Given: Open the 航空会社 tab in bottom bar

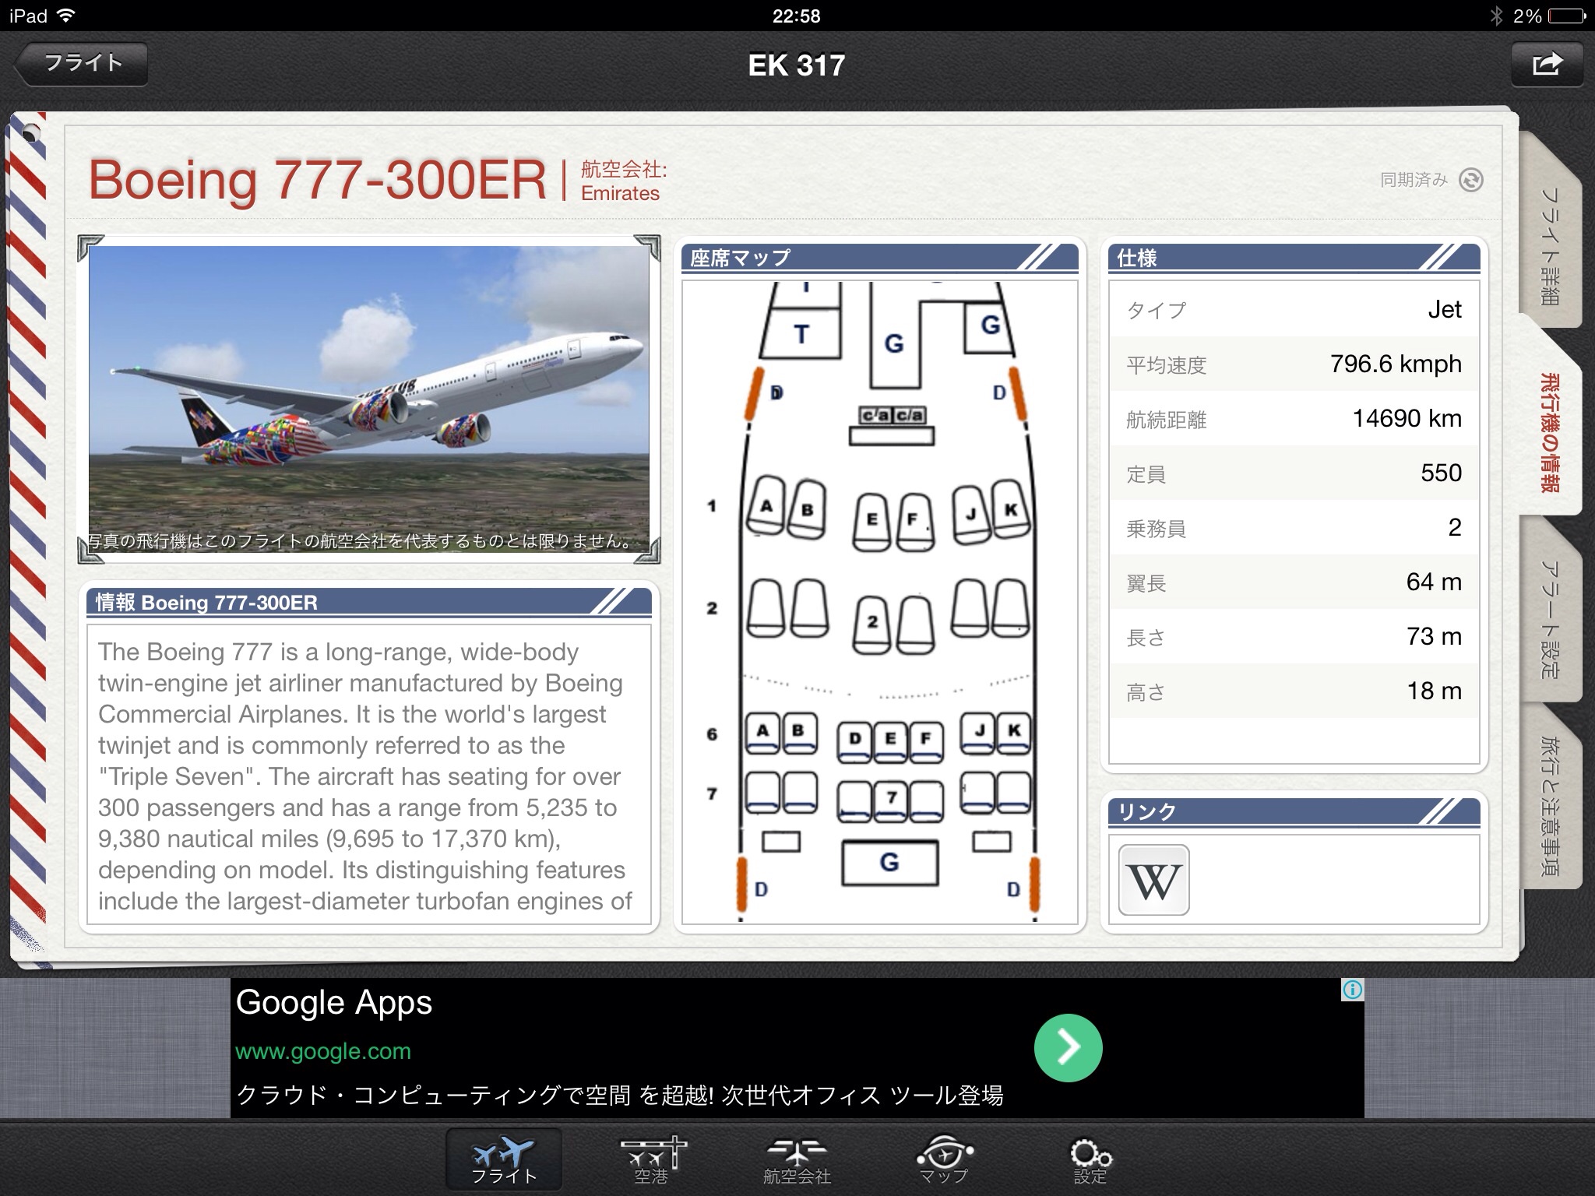Looking at the screenshot, I should [797, 1159].
